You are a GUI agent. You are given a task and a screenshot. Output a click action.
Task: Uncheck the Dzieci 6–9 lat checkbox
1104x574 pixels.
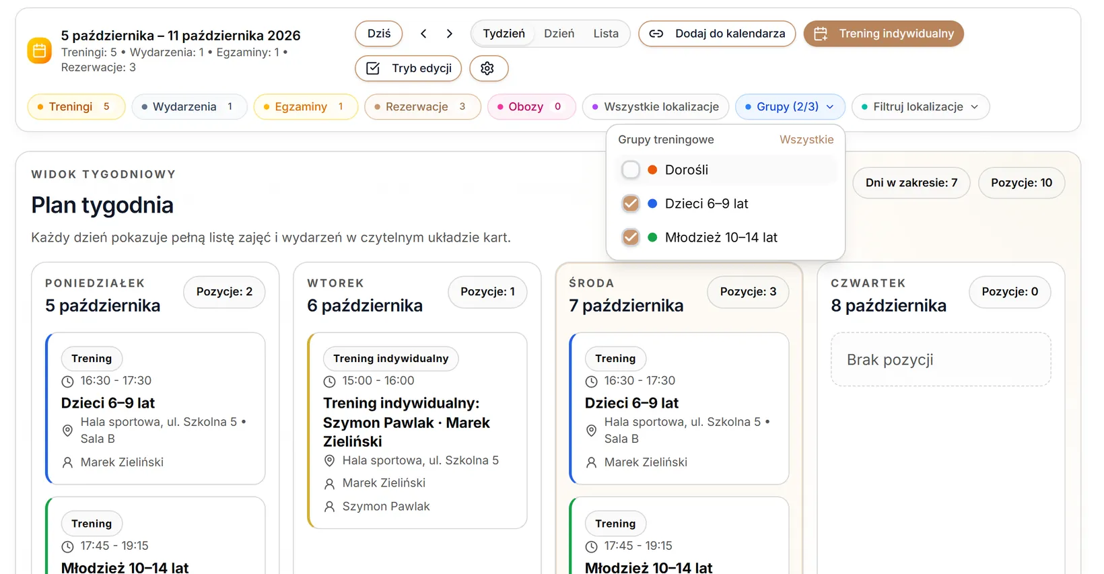[x=631, y=203]
